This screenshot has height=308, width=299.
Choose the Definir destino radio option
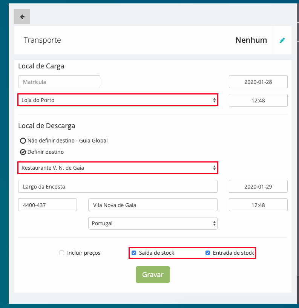coord(23,152)
